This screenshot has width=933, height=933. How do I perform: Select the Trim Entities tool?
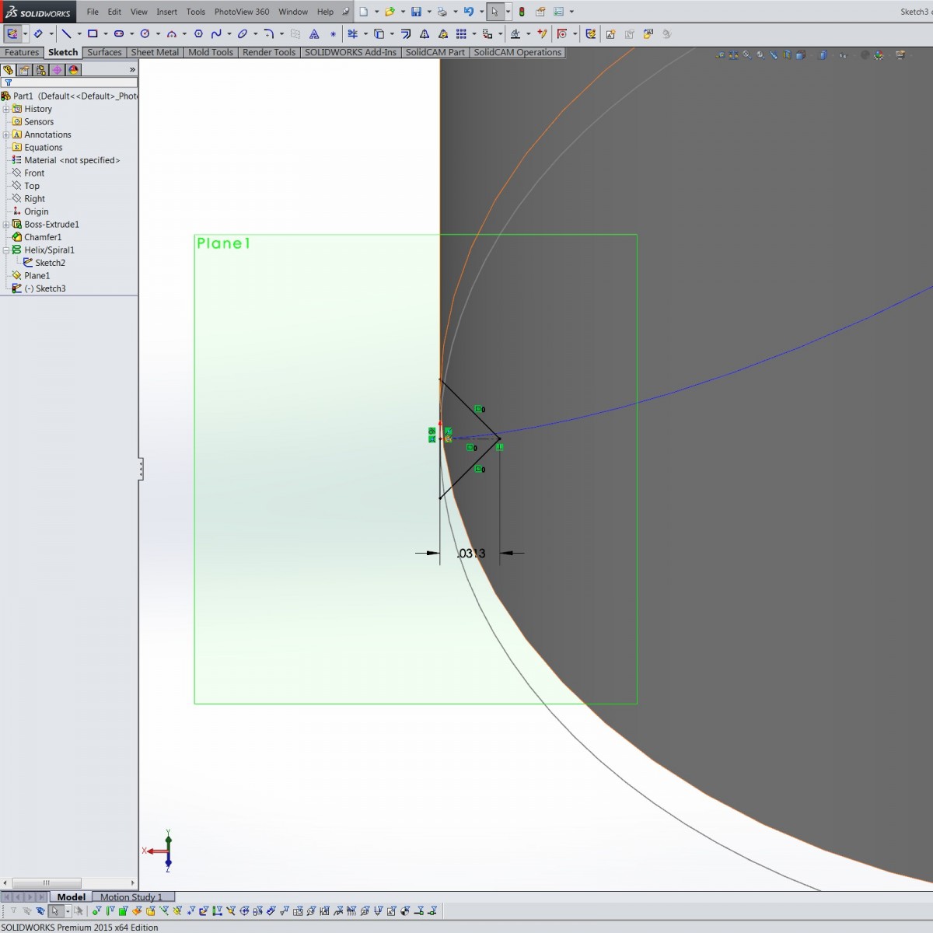pyautogui.click(x=352, y=33)
